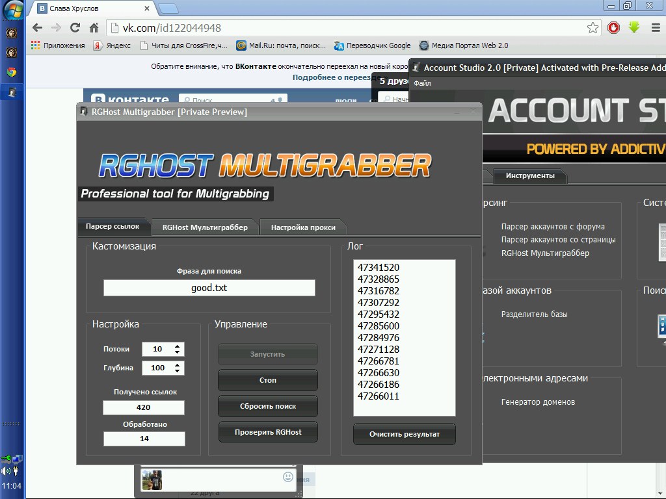Click the Chrome forward arrow
The image size is (666, 499).
pyautogui.click(x=56, y=28)
